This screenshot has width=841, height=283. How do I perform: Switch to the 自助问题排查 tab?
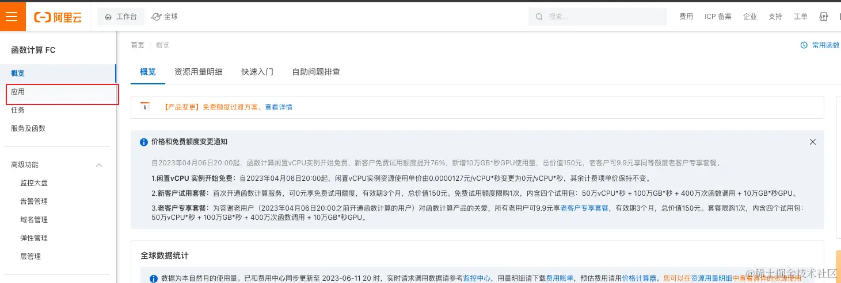(x=316, y=72)
